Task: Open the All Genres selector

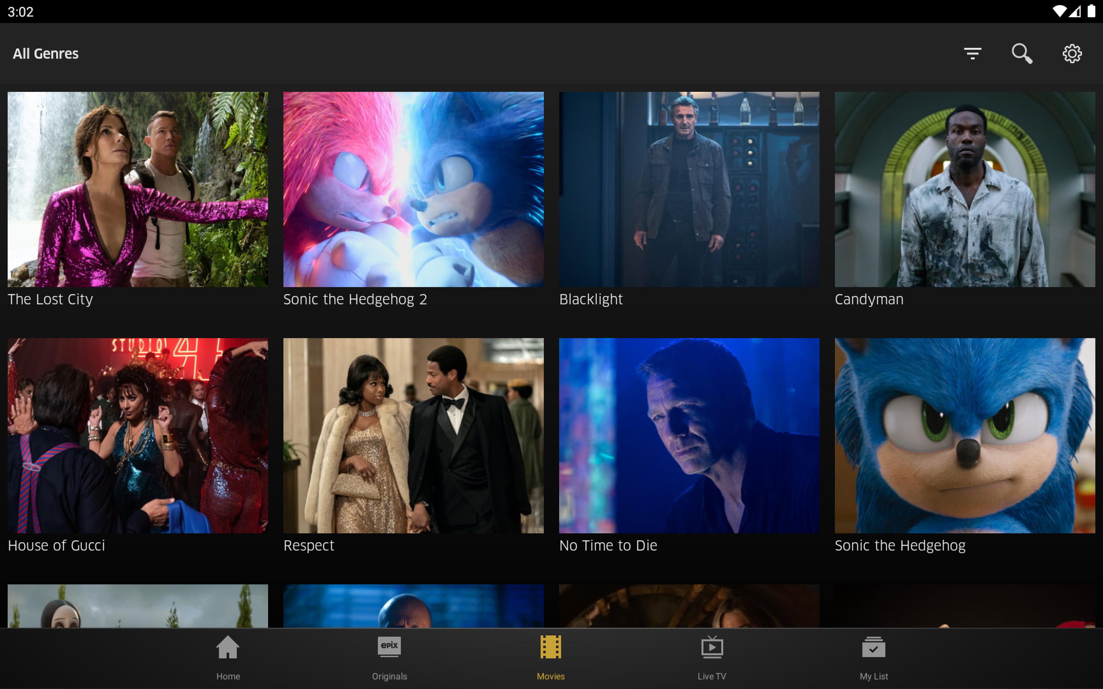Action: pyautogui.click(x=46, y=54)
